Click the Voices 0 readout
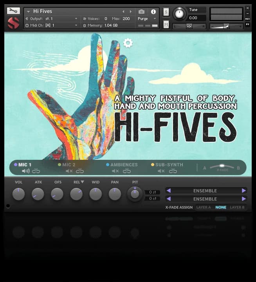This screenshot has height=282, width=256. tap(106, 19)
